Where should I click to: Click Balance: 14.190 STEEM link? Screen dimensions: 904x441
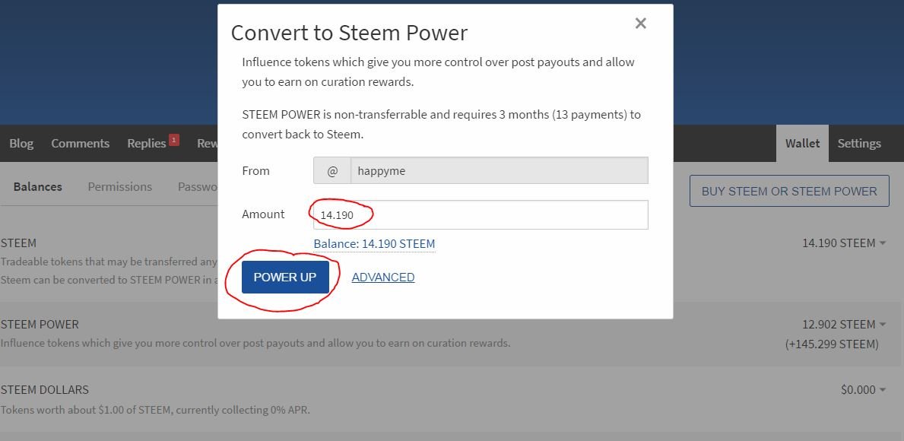(x=374, y=244)
